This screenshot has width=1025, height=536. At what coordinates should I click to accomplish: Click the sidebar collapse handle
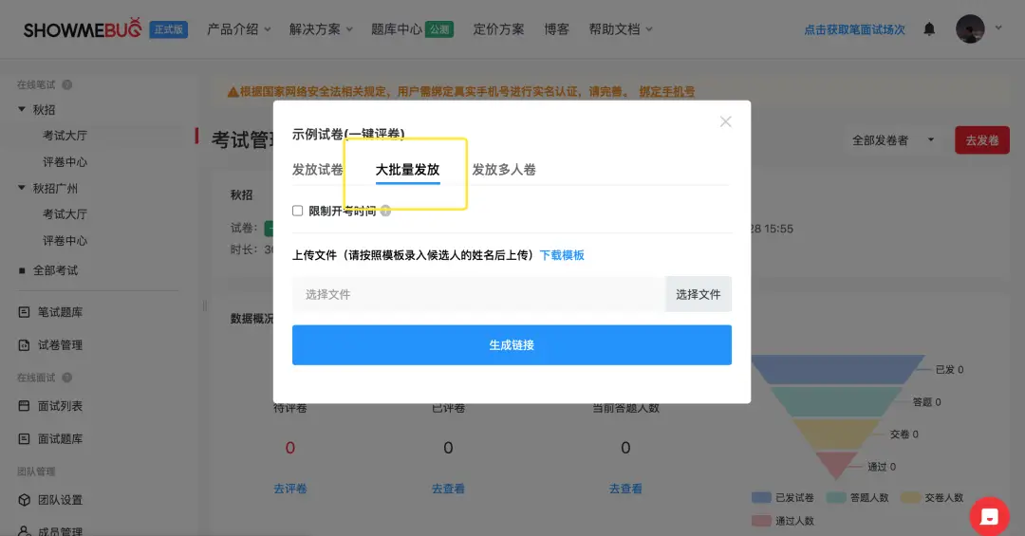pos(204,305)
